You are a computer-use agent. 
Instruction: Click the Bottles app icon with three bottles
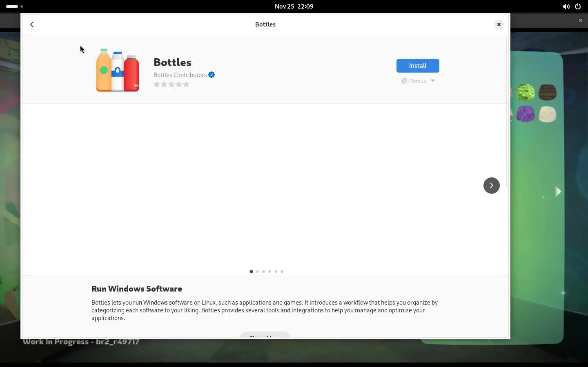pyautogui.click(x=118, y=70)
